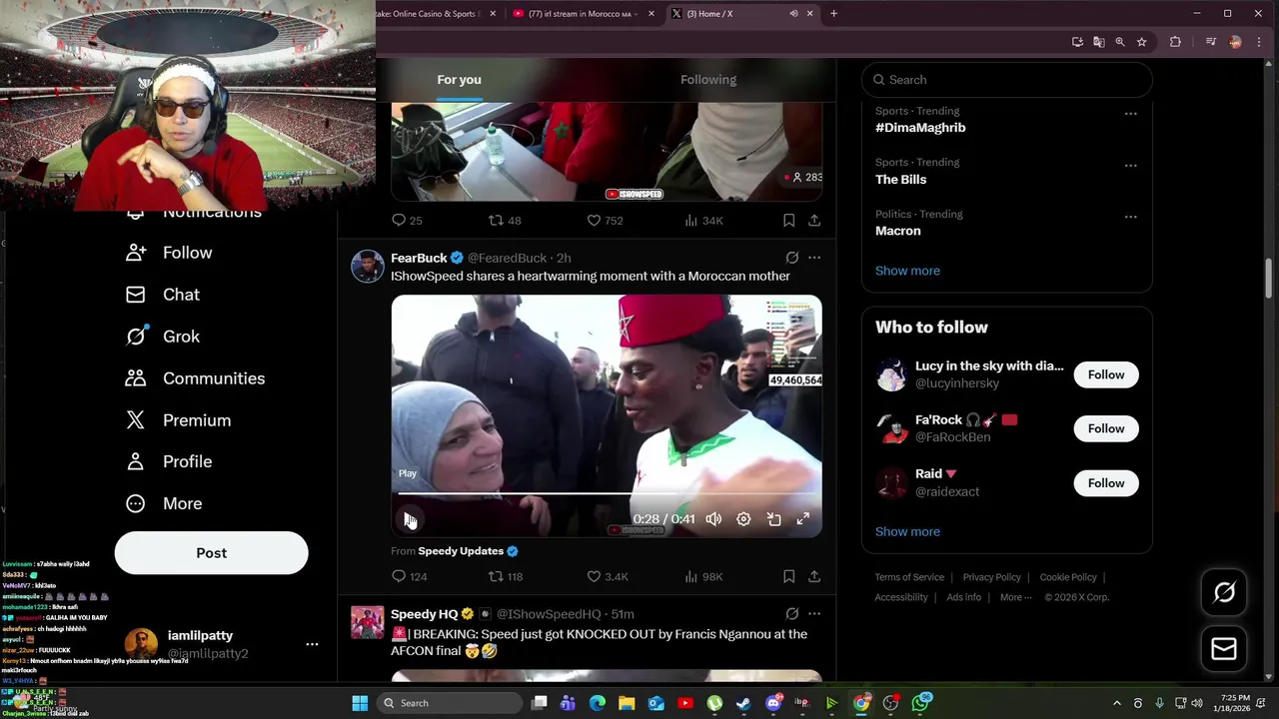Repost FearBuck's post with 118 reposts
Screen dimensions: 1279x719
click(x=506, y=576)
